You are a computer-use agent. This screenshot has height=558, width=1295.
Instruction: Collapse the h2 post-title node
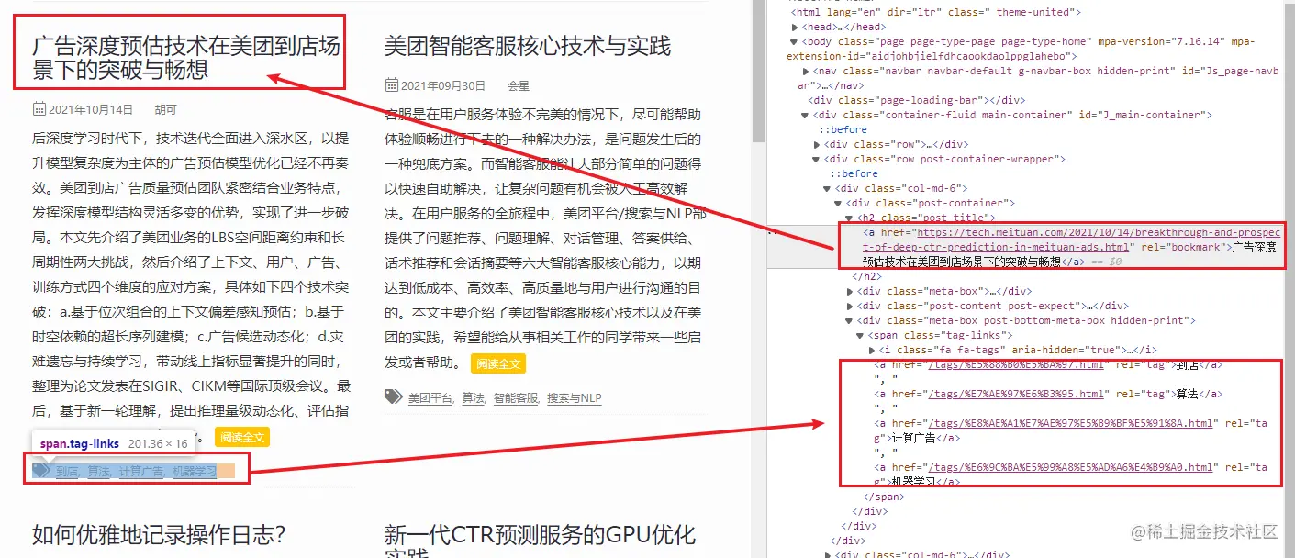[x=849, y=218]
